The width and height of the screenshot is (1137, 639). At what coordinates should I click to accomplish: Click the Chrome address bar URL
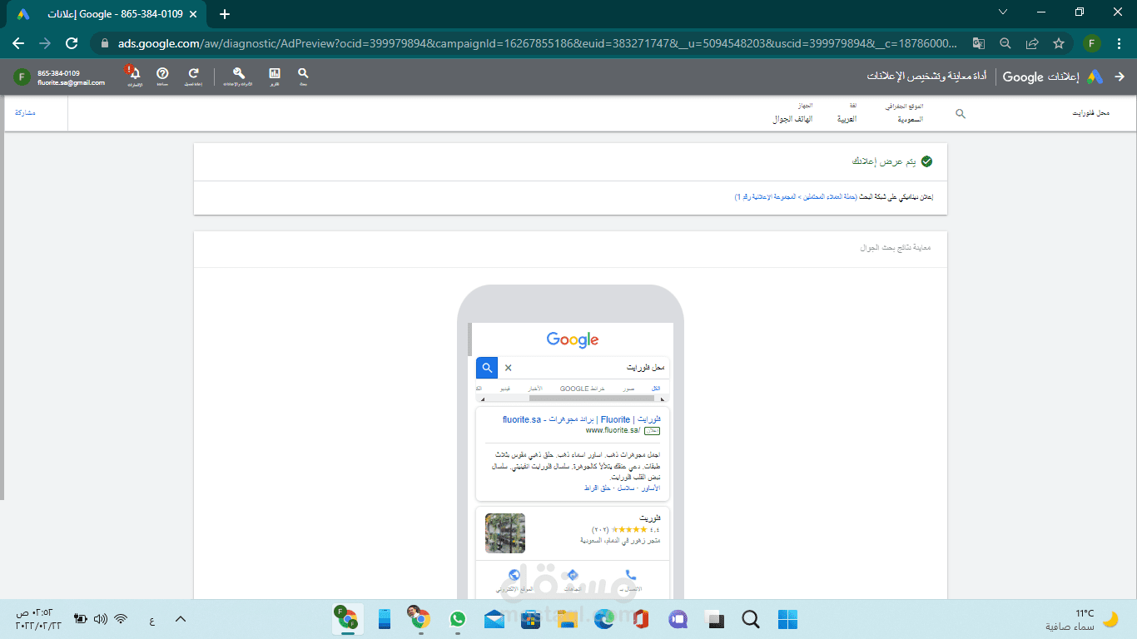537,43
